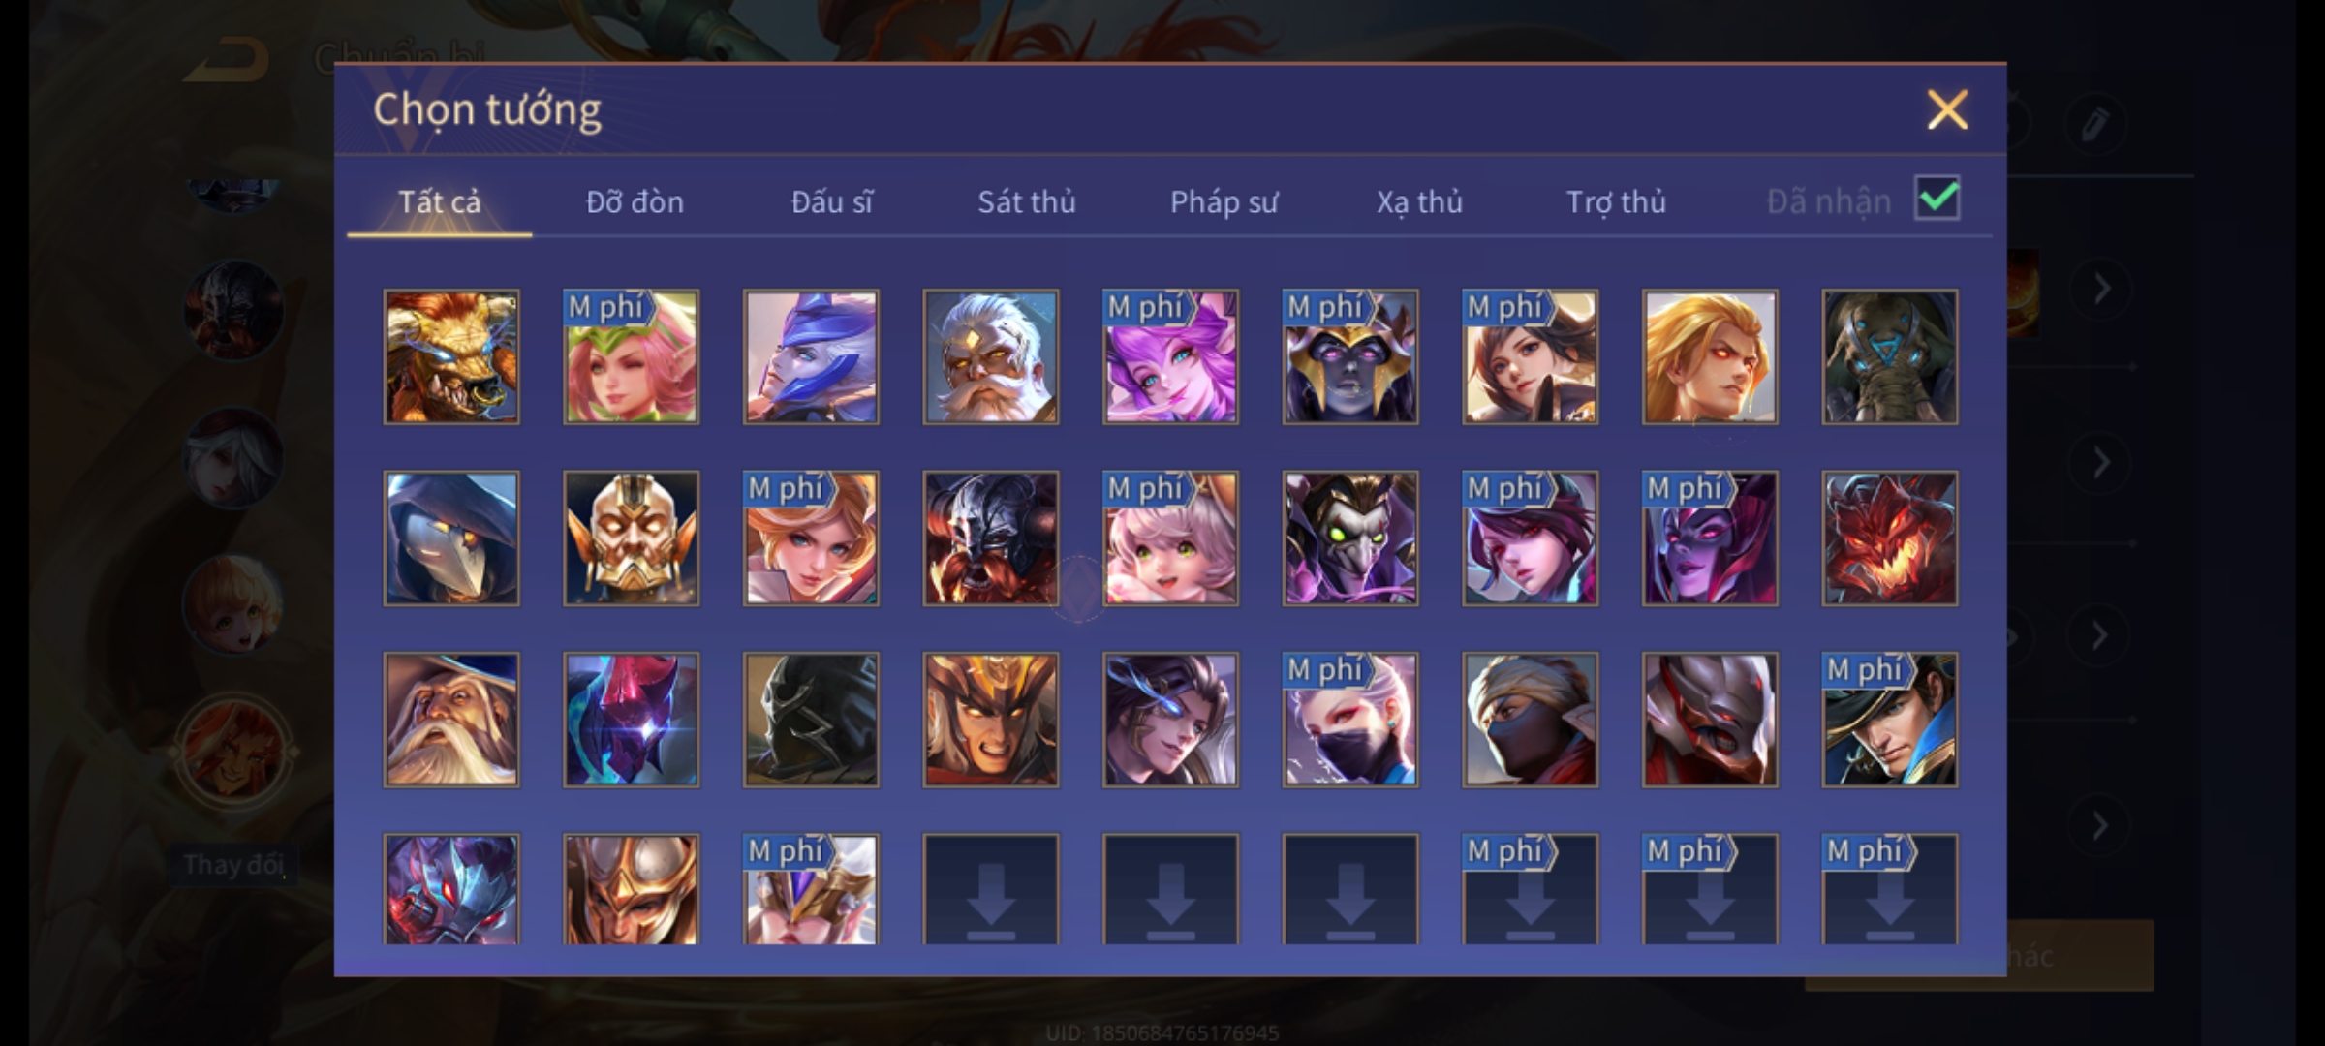Open the Pháp sư hero filter tab

(x=1224, y=201)
